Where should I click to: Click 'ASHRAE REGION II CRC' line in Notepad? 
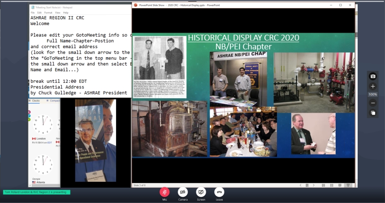coord(57,18)
